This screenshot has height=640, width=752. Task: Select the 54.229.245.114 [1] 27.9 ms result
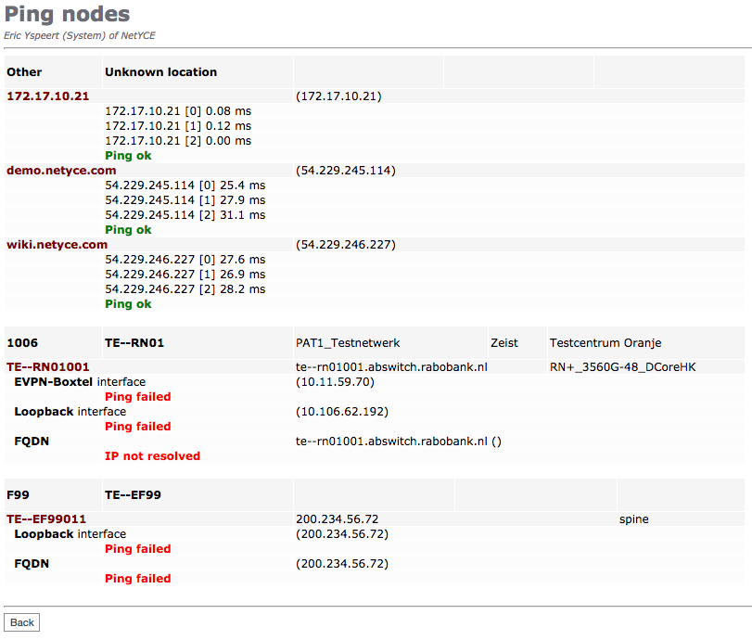click(x=185, y=199)
